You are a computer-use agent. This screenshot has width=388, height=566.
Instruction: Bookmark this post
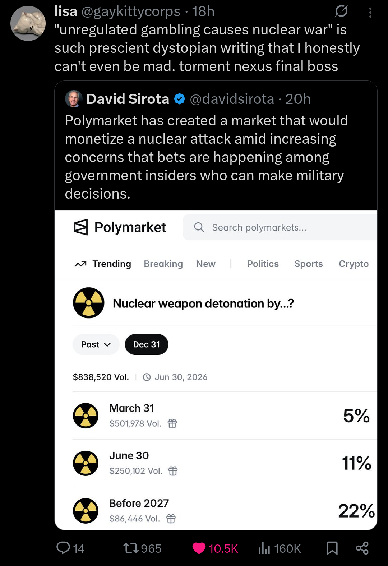(332, 548)
